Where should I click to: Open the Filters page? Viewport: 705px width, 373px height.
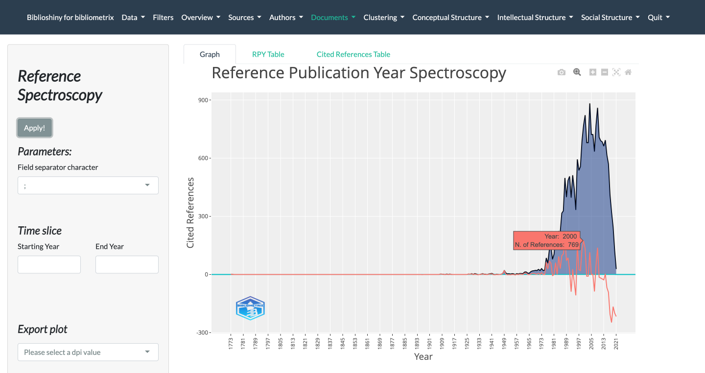tap(163, 17)
